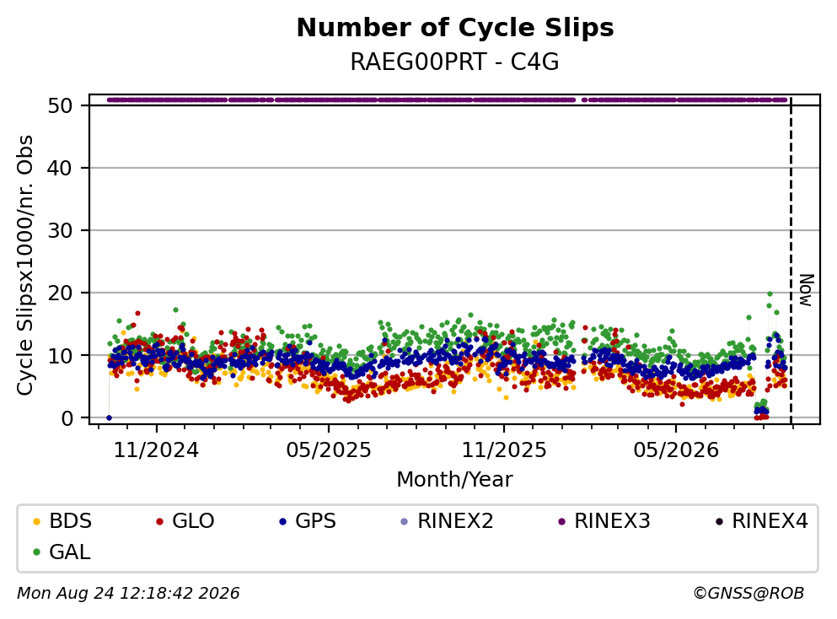Select the GPS legend label
Screen dimensions: 837x619
click(315, 521)
